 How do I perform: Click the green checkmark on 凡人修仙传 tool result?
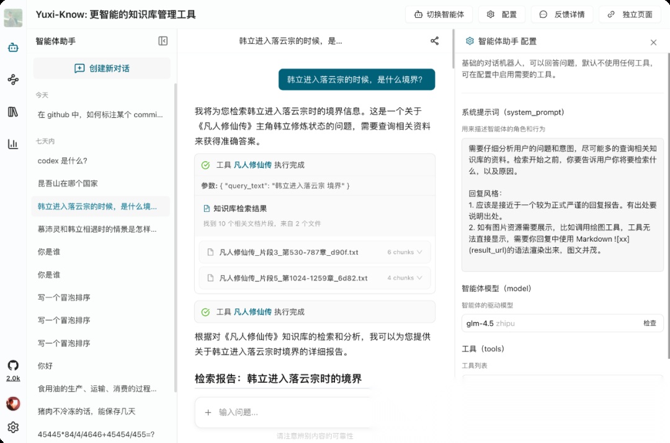pyautogui.click(x=205, y=165)
